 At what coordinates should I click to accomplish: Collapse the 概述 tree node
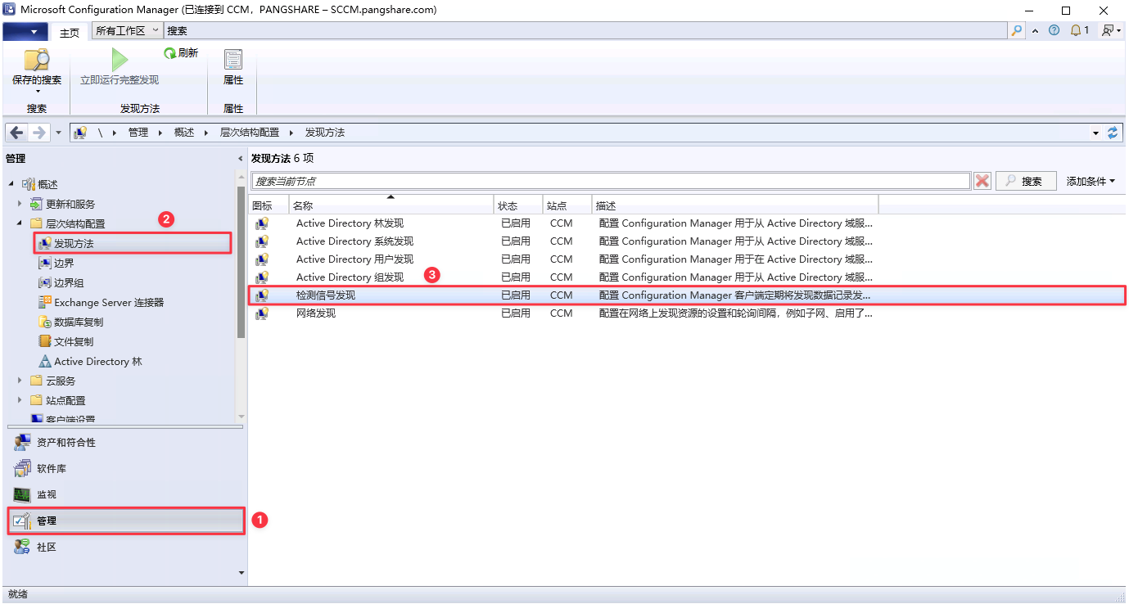pyautogui.click(x=11, y=185)
